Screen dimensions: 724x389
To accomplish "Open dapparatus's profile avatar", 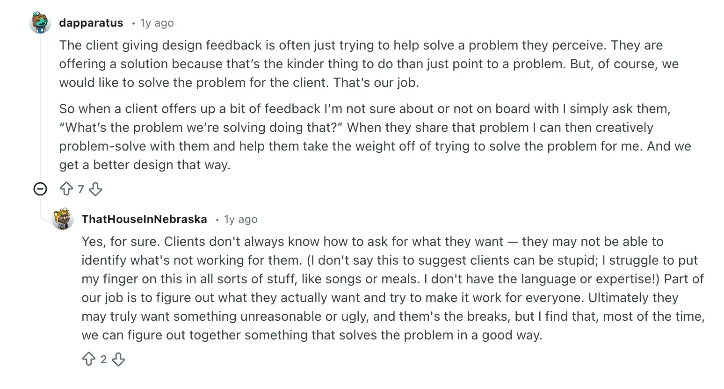I will click(x=40, y=22).
